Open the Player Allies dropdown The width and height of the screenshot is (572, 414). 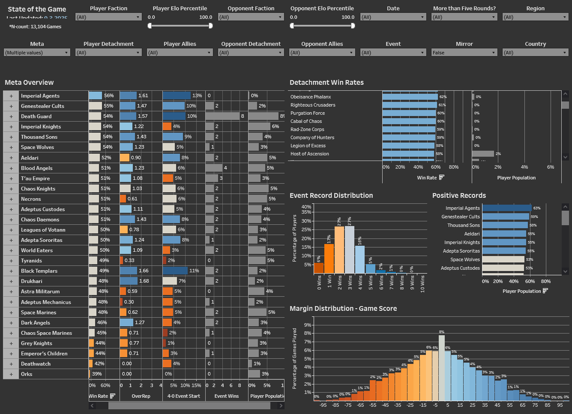(180, 53)
